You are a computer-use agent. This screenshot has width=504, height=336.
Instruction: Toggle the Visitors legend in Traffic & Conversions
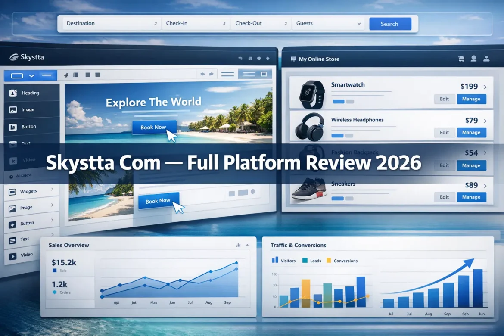pos(283,261)
